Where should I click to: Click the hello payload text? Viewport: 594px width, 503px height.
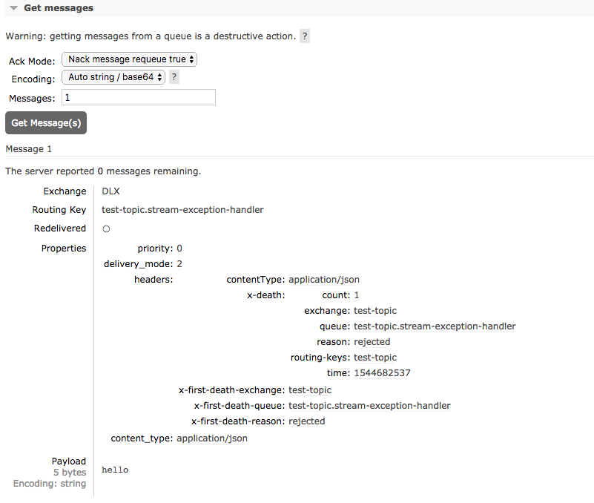point(115,469)
